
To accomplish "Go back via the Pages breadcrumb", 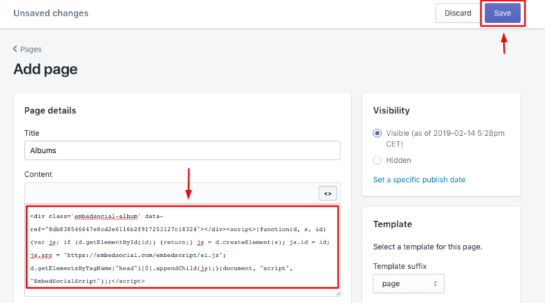I will pyautogui.click(x=31, y=49).
